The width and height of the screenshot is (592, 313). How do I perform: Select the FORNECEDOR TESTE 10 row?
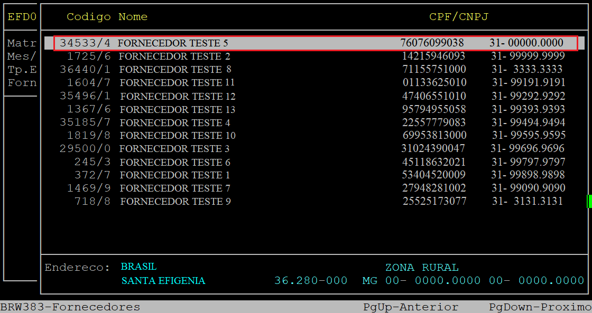point(178,136)
